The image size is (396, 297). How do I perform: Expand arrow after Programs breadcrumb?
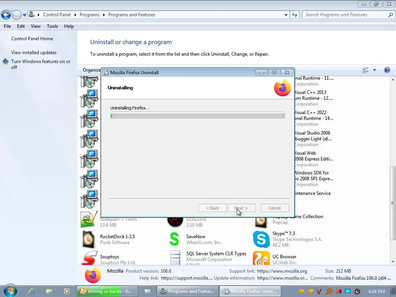[104, 15]
